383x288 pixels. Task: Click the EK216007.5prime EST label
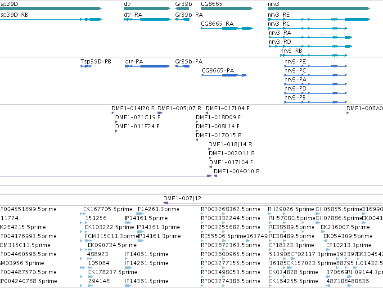click(x=345, y=227)
